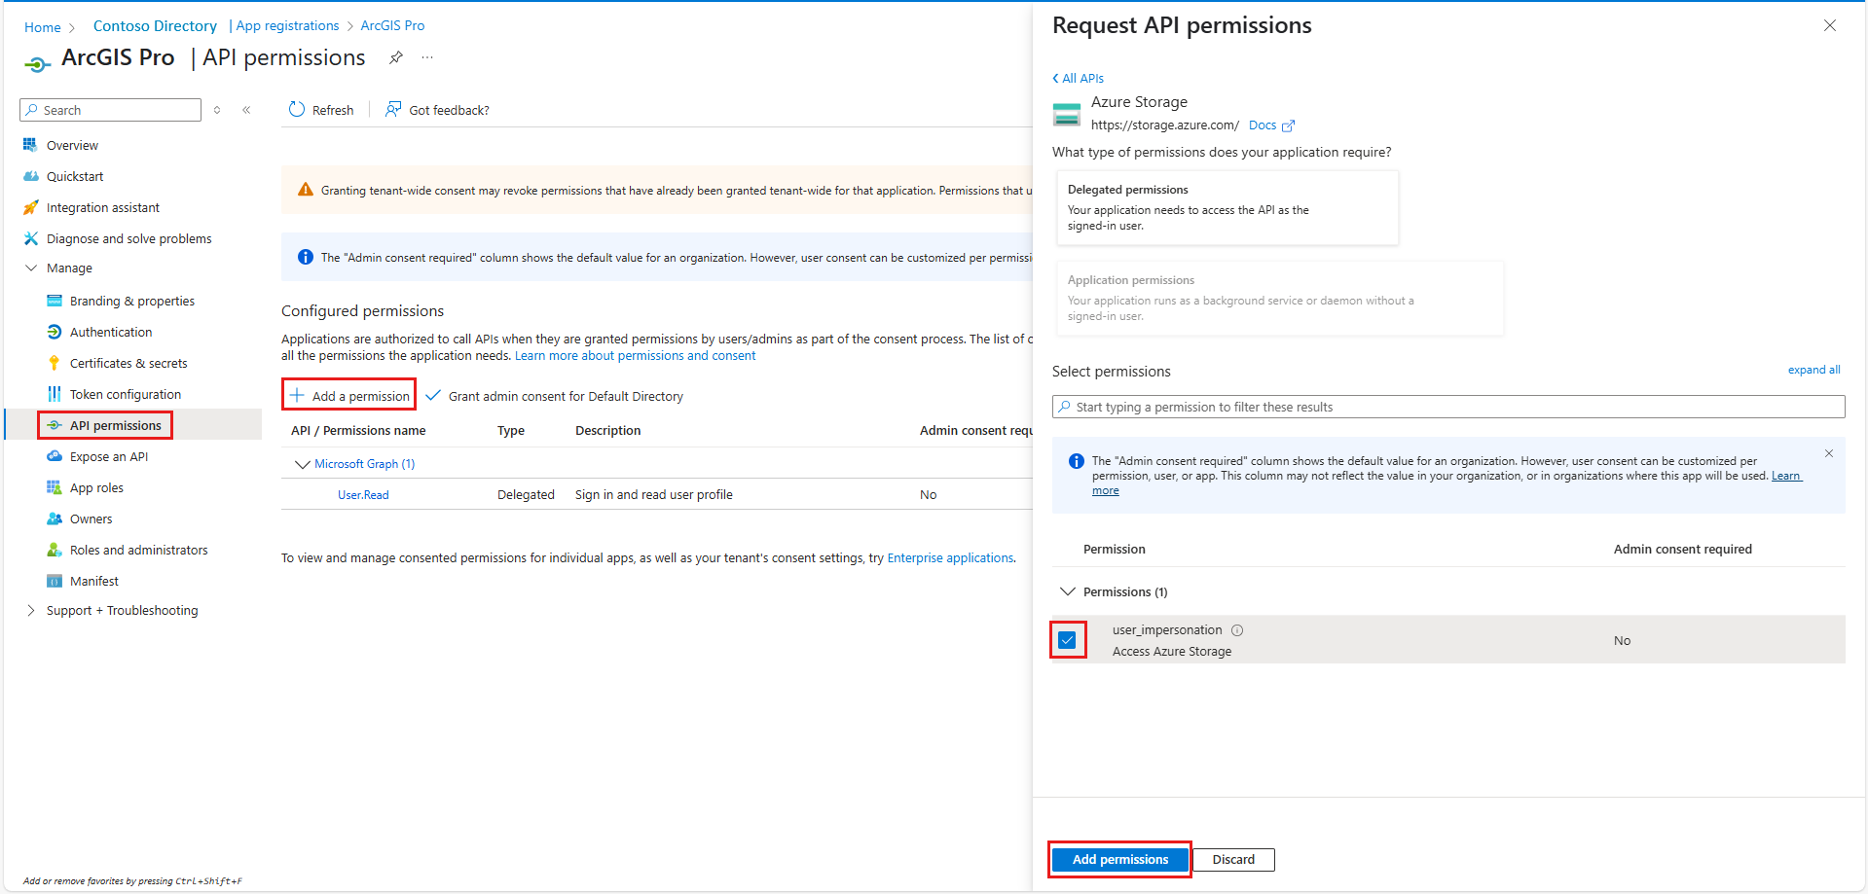Click the plus icon to add a permission
The height and width of the screenshot is (894, 1868).
298,396
